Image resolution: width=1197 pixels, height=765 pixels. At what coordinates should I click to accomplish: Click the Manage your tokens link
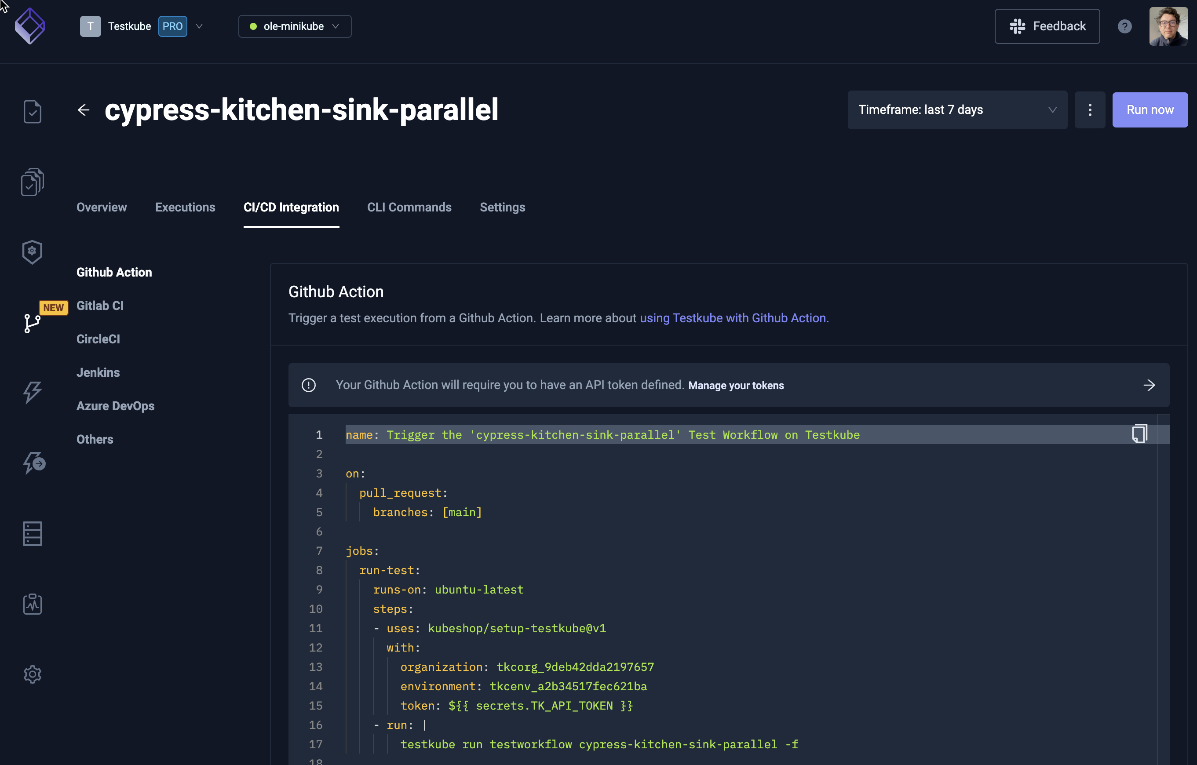click(735, 384)
